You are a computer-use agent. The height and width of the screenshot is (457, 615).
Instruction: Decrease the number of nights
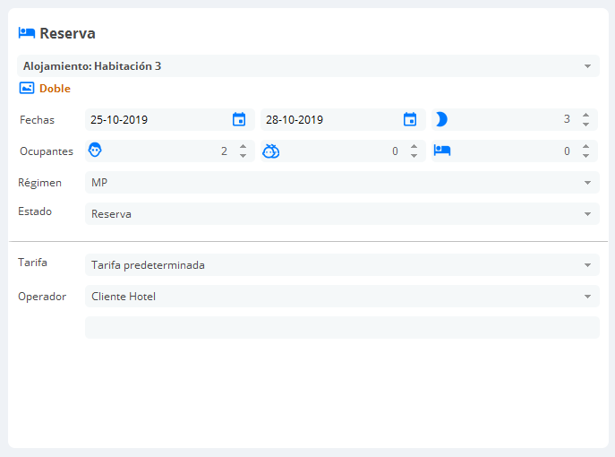[x=585, y=124]
